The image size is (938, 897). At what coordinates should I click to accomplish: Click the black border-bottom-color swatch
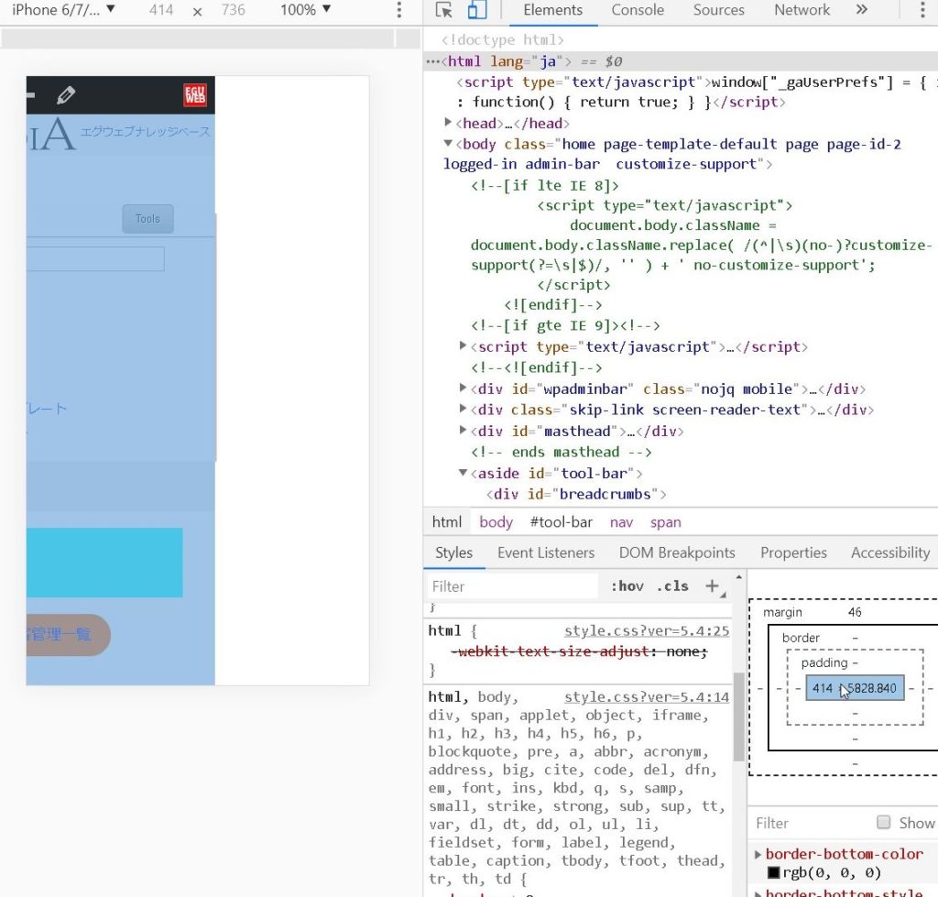774,872
